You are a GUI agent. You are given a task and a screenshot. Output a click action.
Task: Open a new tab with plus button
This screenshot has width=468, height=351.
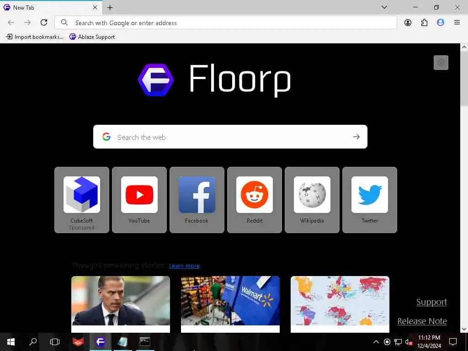(x=110, y=8)
